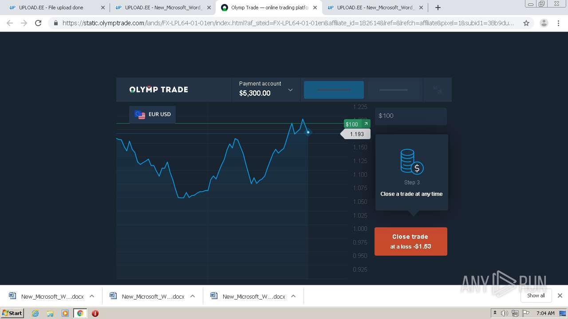Expand options for third docx download
Image resolution: width=568 pixels, height=319 pixels.
(293, 296)
